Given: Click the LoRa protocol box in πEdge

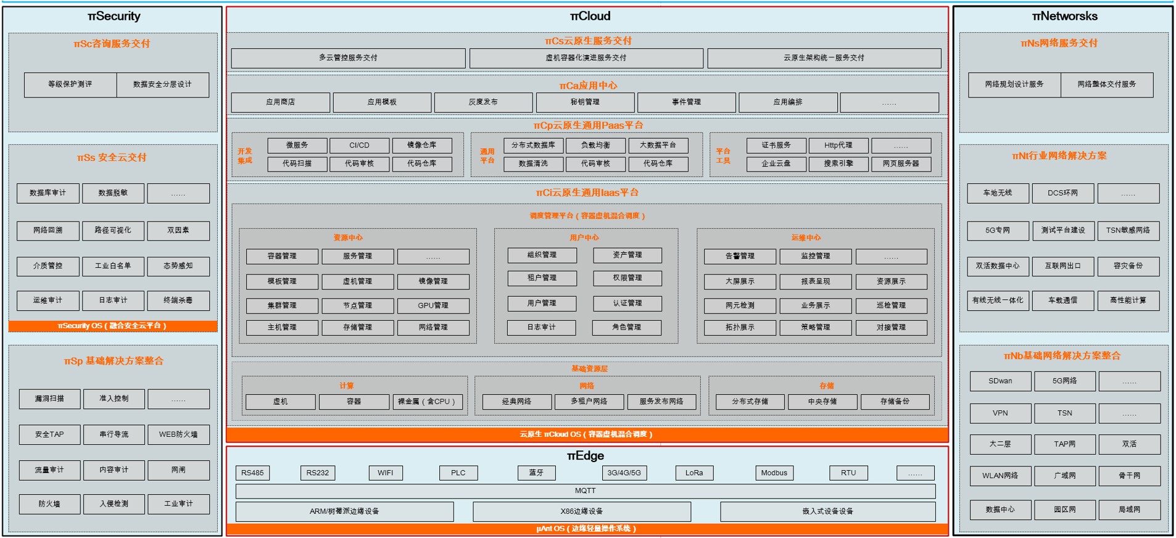Looking at the screenshot, I should [x=694, y=473].
